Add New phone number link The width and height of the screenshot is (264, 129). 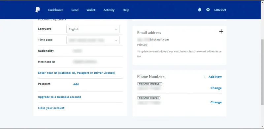(x=215, y=77)
